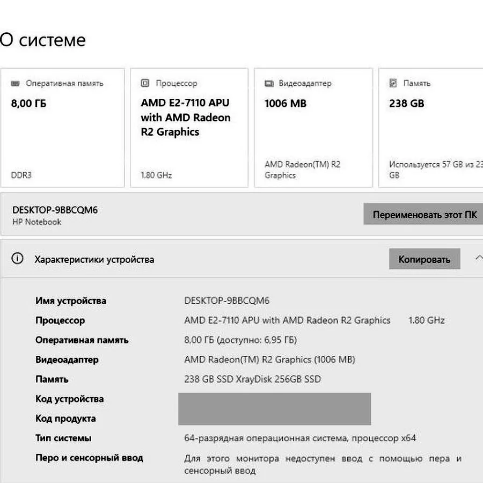Screen dimensions: 483x483
Task: Click AMD Radeon(TM) R2 Graphics in Видеоадаптер card
Action: click(303, 170)
